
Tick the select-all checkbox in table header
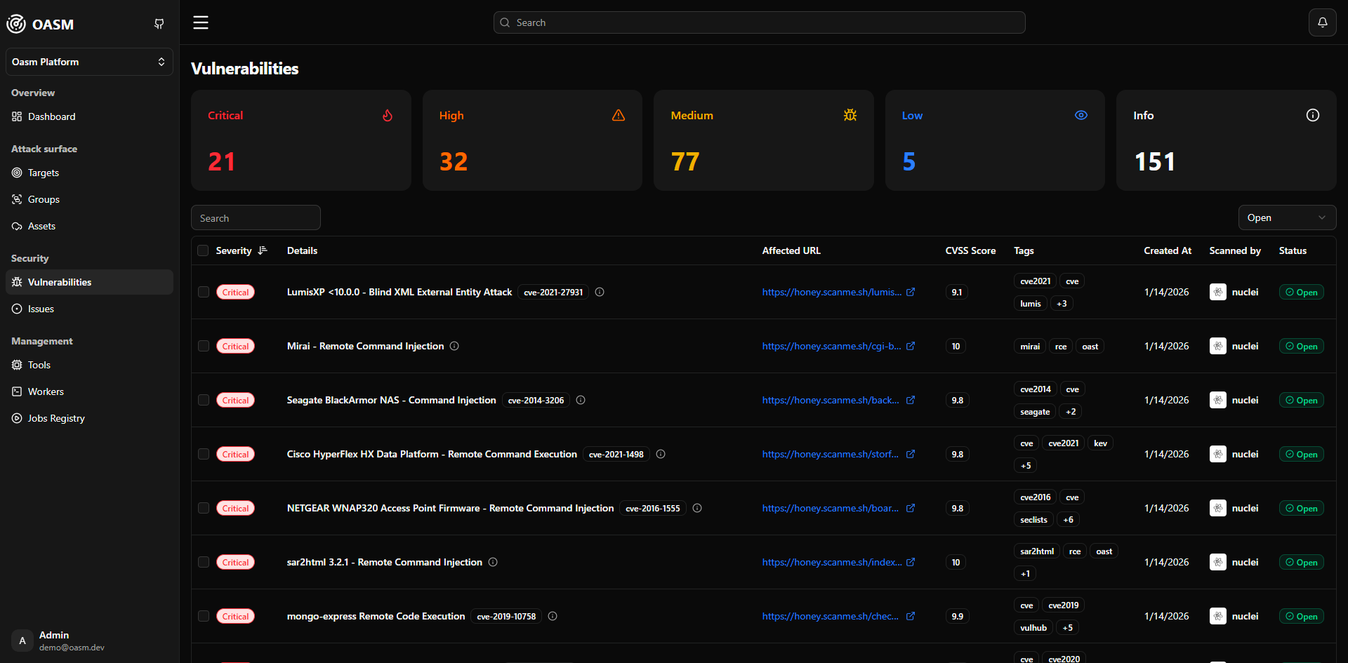203,250
